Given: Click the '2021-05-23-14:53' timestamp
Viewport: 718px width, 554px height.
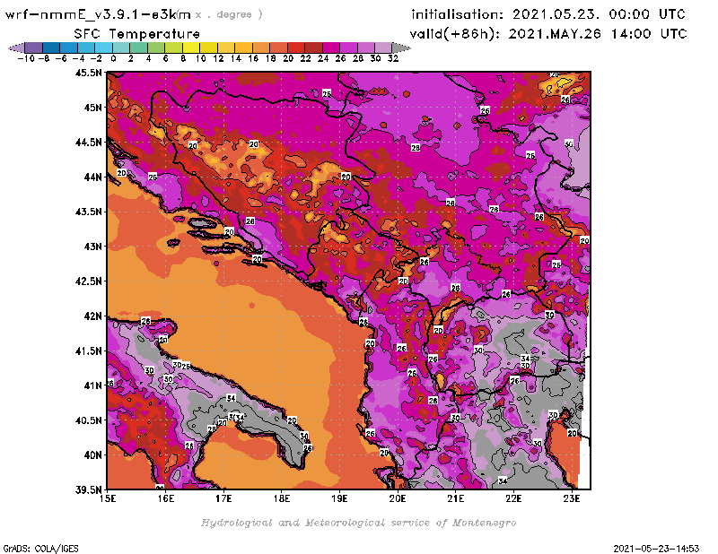Looking at the screenshot, I should point(656,549).
